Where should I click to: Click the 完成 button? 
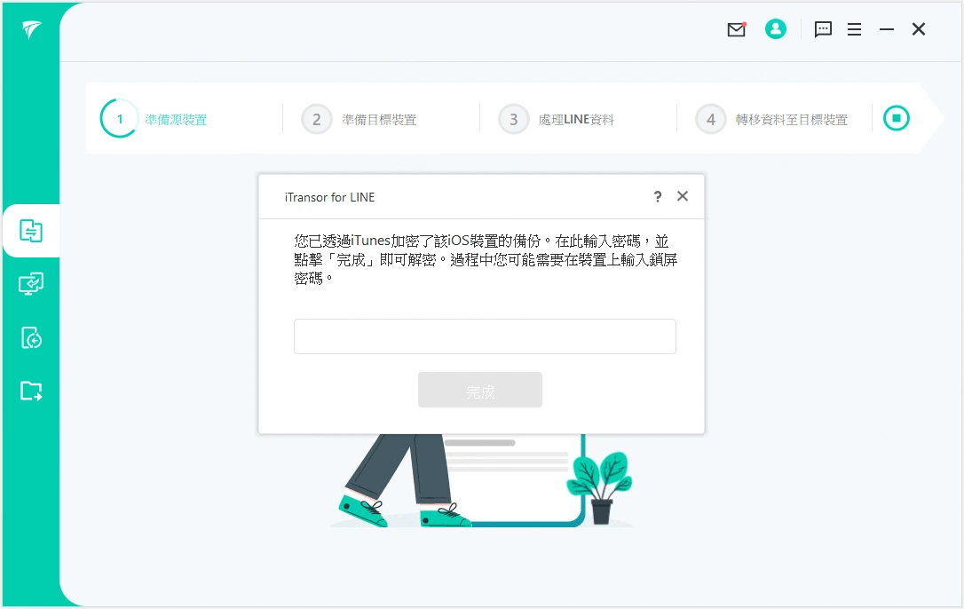pos(480,390)
